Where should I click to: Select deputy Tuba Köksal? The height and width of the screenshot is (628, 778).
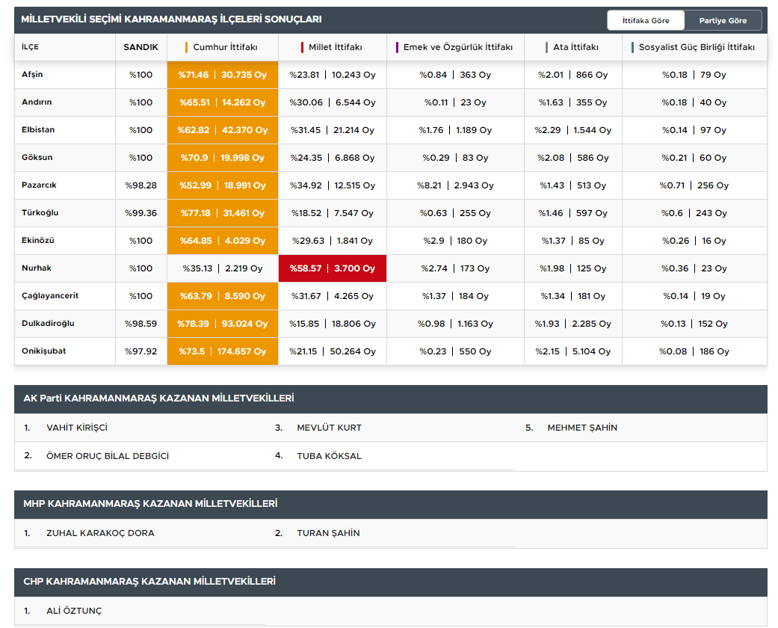[x=329, y=455]
